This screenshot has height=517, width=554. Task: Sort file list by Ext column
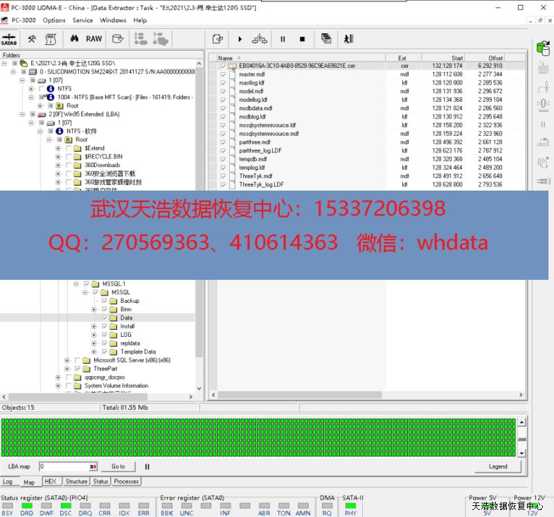coord(403,58)
